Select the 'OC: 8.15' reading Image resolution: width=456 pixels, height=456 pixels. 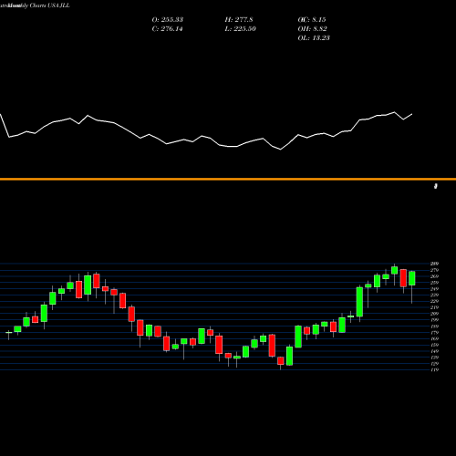(312, 19)
